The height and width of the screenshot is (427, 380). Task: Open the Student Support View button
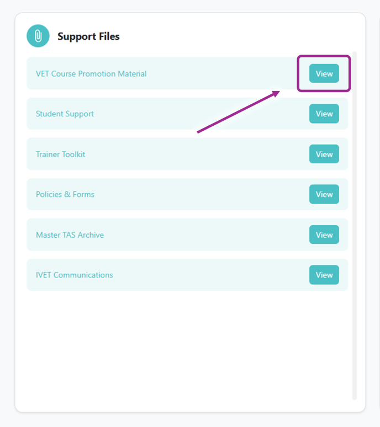coord(324,114)
